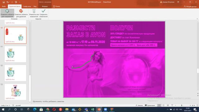This screenshot has height=112, width=199.
Task: Save the presentation from quick access toolbar
Action: coord(4,2)
